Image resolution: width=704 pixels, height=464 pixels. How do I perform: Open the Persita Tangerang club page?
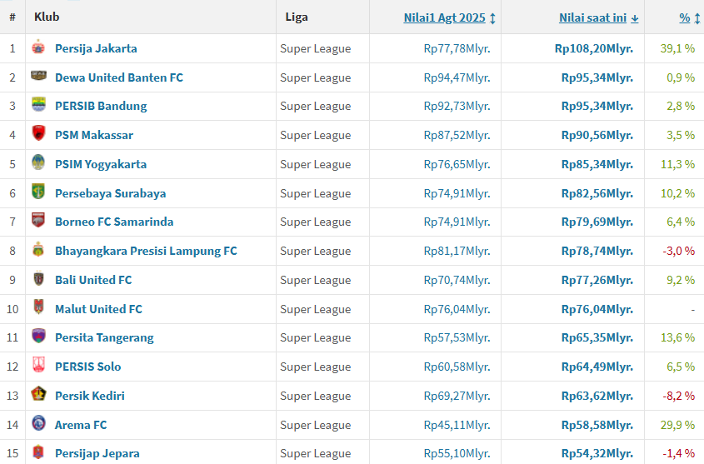pyautogui.click(x=104, y=337)
